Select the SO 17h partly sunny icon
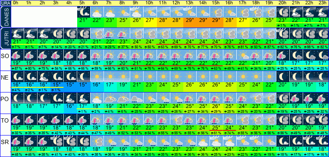This screenshot has width=329, height=157. point(243,55)
